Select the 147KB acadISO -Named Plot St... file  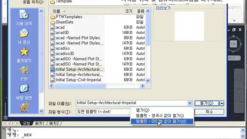76,64
